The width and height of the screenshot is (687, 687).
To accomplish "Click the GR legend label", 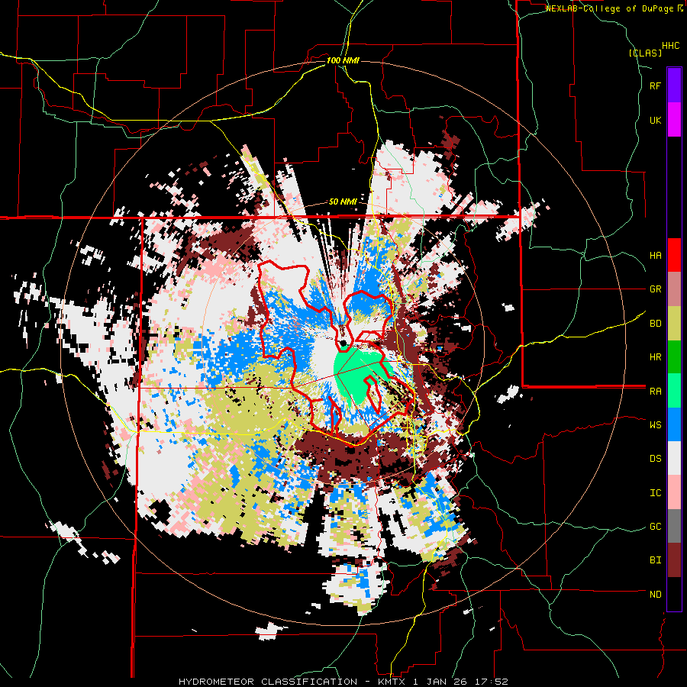I will click(x=655, y=289).
